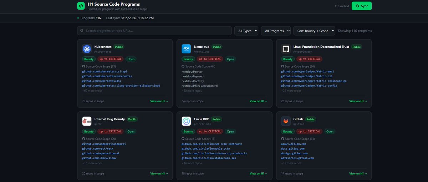This screenshot has height=182, width=428.
Task: Click the Nextcloud logo icon
Action: coord(186,49)
